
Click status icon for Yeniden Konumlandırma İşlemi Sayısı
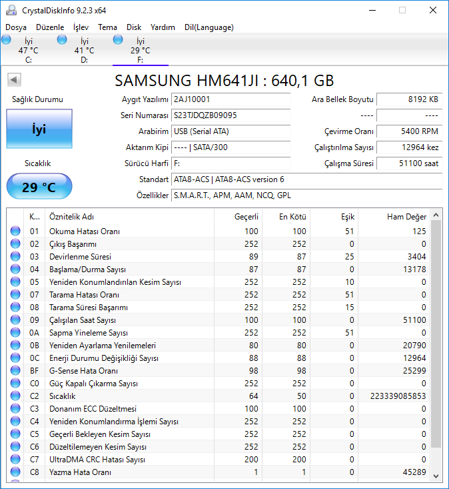point(15,422)
